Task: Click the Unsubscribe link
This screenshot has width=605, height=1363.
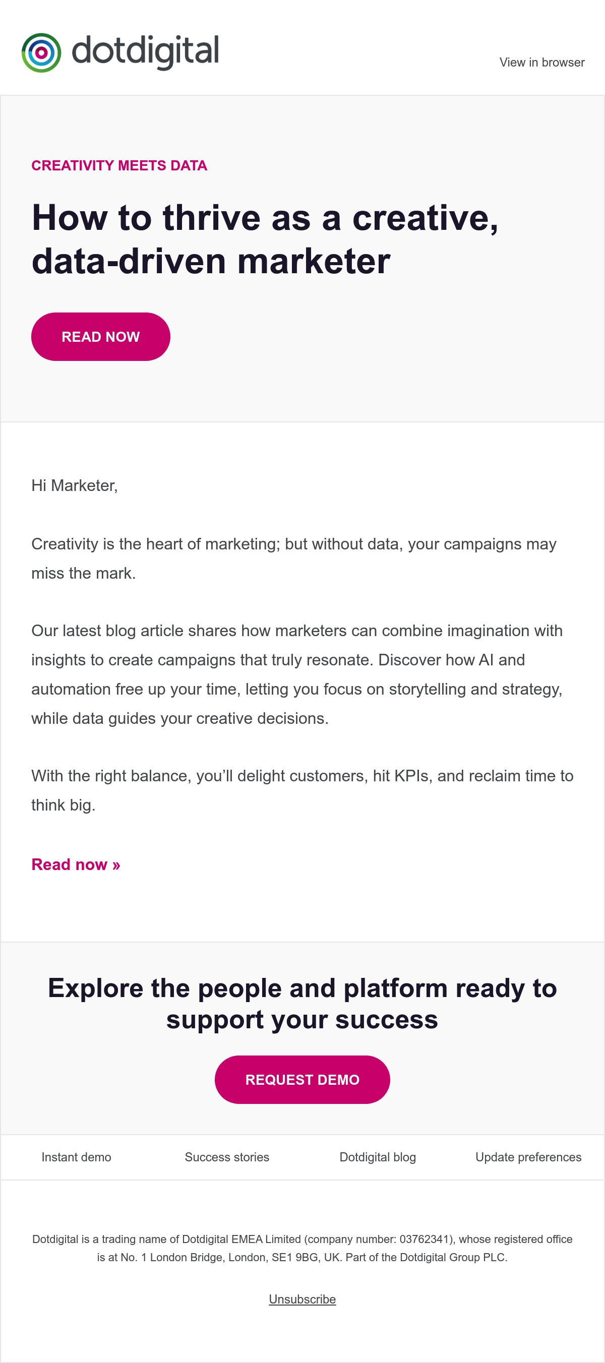Action: [x=302, y=1299]
